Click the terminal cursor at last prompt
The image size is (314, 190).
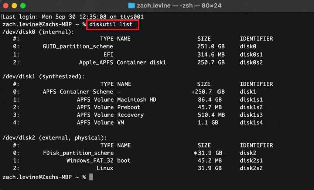tap(91, 177)
